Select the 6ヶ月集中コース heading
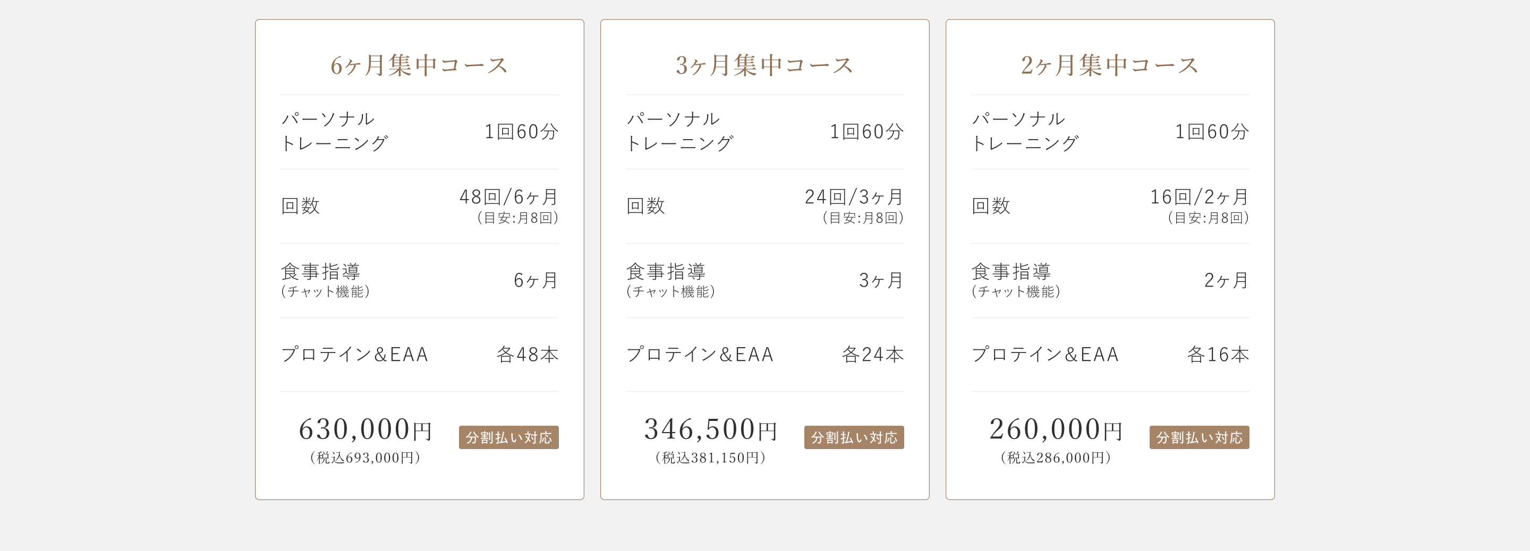The height and width of the screenshot is (551, 1530). (x=419, y=65)
